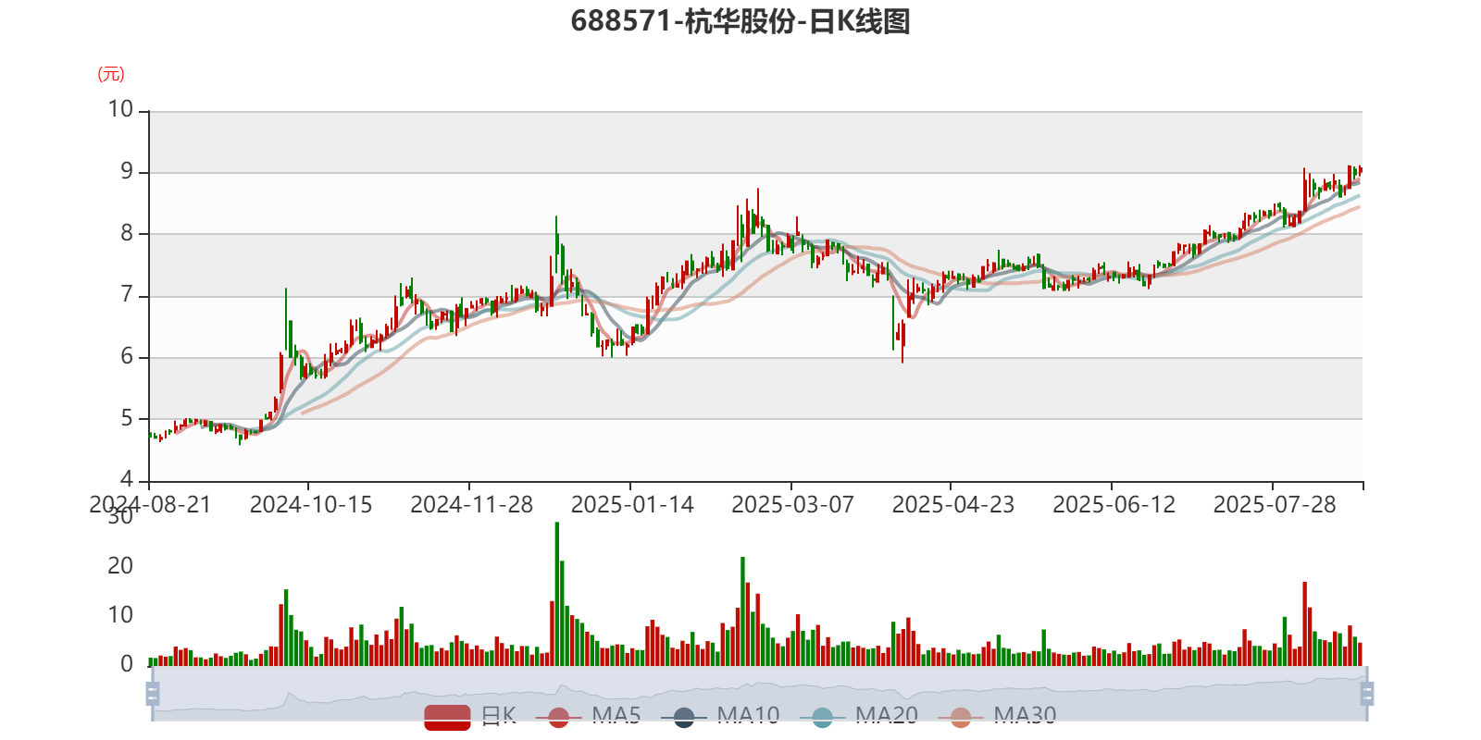
Task: Click the price axis label 6
Action: click(x=127, y=357)
